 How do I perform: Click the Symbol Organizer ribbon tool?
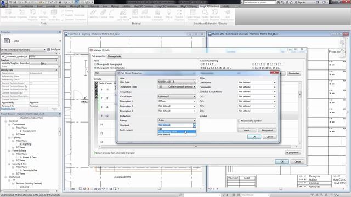coord(179,15)
